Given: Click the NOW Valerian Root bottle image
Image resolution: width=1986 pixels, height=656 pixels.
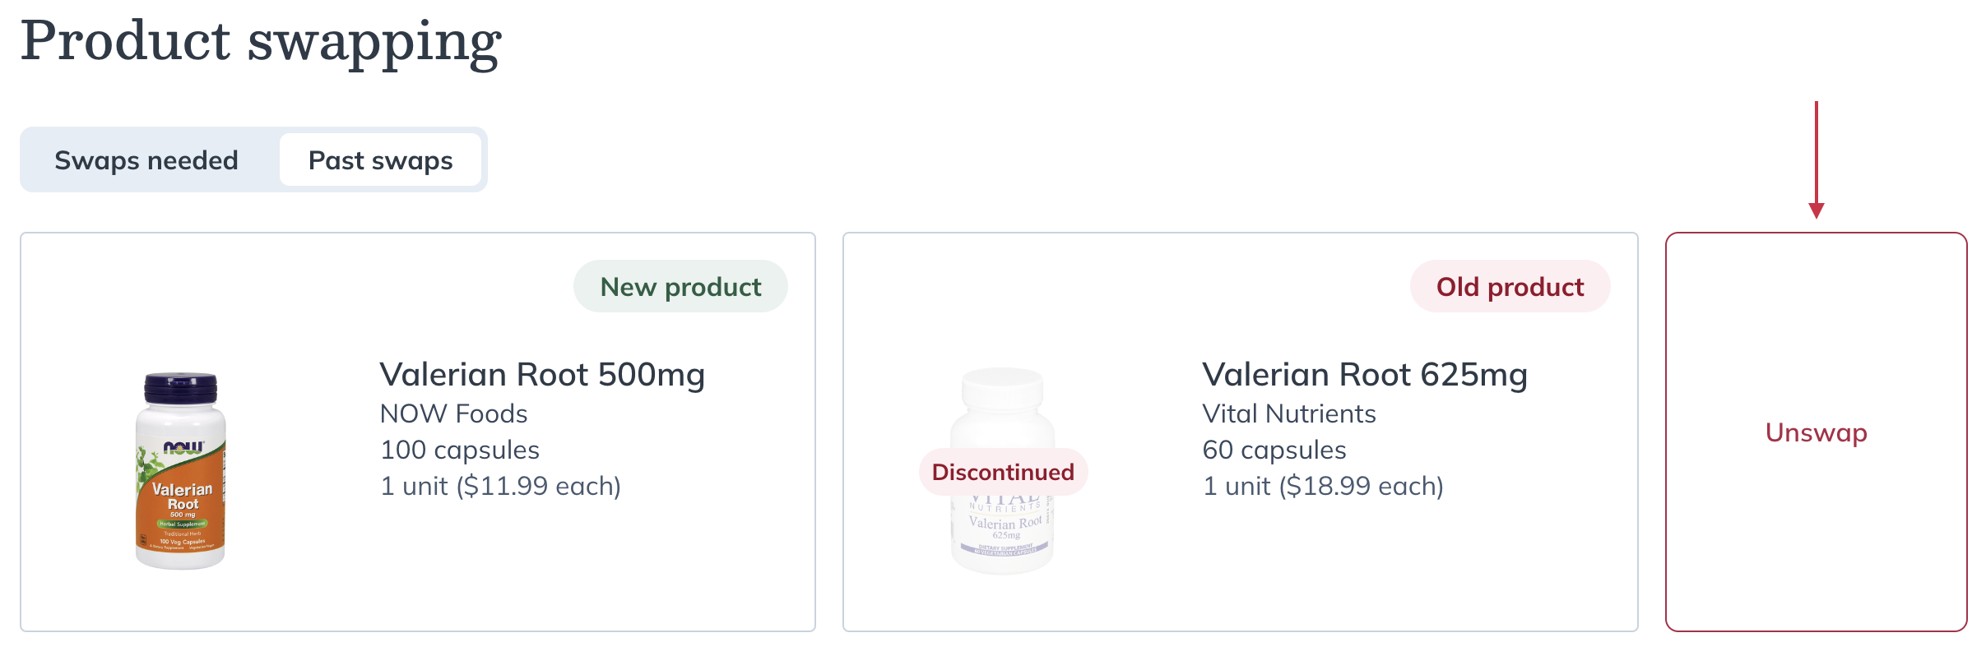Looking at the screenshot, I should pyautogui.click(x=181, y=470).
